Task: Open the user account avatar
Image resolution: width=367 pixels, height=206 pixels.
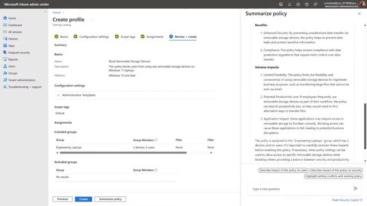Action: click(x=362, y=4)
